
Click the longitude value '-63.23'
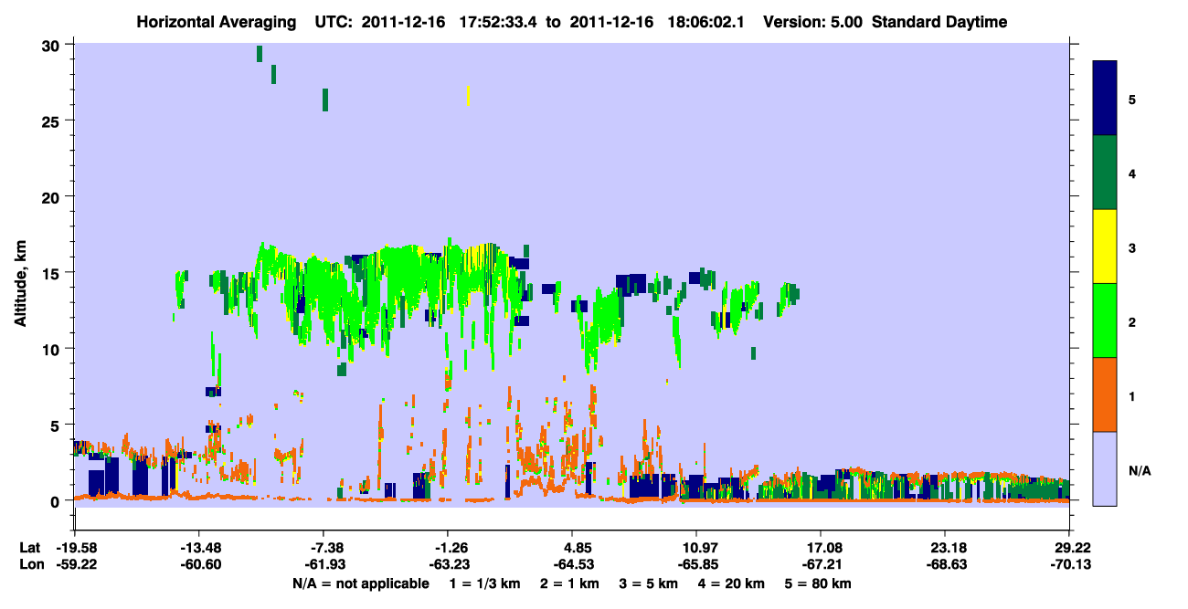click(448, 565)
